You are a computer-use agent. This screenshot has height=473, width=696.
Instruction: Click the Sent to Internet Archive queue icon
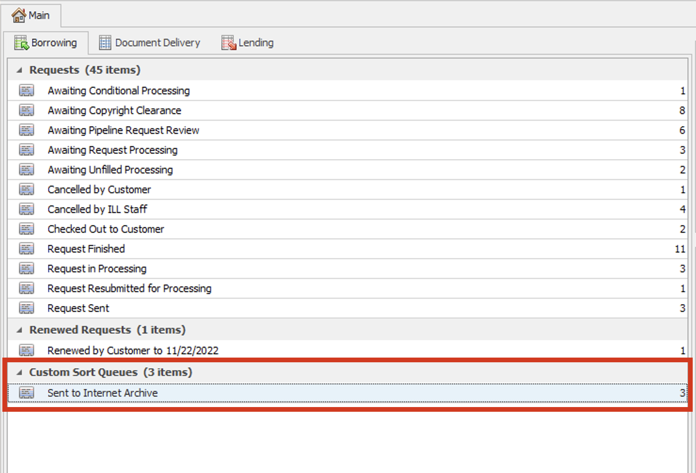click(x=27, y=393)
